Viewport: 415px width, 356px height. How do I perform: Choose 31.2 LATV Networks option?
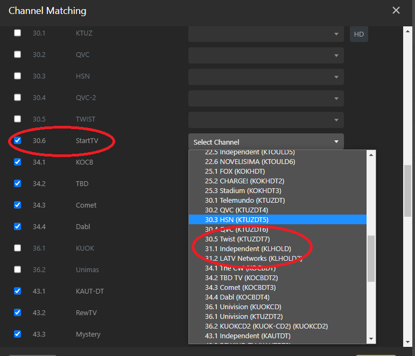click(277, 259)
